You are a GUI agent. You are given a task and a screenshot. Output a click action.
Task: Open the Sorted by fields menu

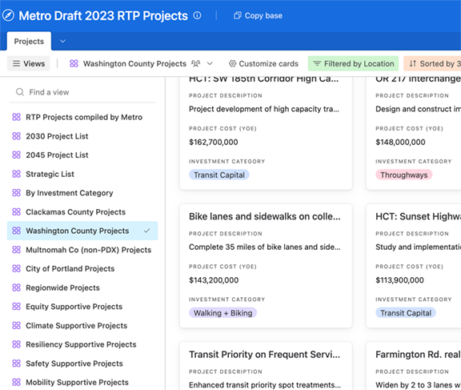click(432, 63)
